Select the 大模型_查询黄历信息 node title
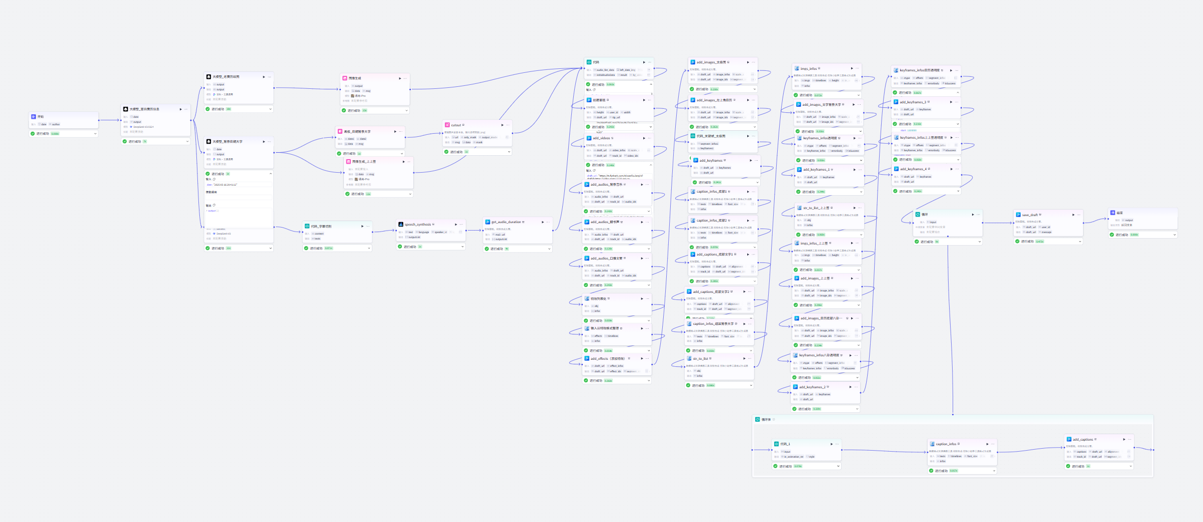Viewport: 1203px width, 522px height. pyautogui.click(x=144, y=109)
